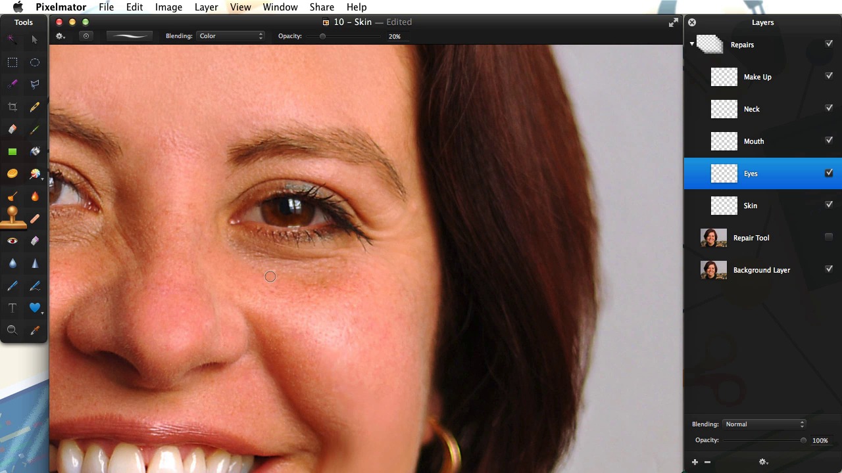Image resolution: width=842 pixels, height=473 pixels.
Task: Select the heart Shape tool
Action: [x=34, y=307]
